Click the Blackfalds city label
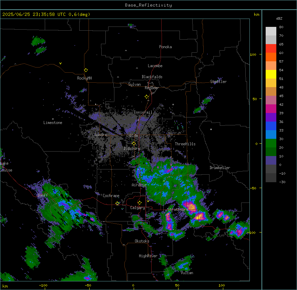This screenshot has height=290, width=297. [152, 77]
